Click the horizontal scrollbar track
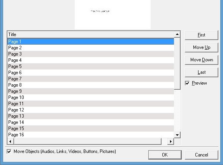The width and height of the screenshot is (223, 165). pos(164,141)
